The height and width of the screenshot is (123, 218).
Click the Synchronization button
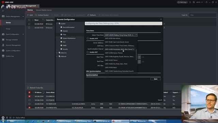(92, 75)
